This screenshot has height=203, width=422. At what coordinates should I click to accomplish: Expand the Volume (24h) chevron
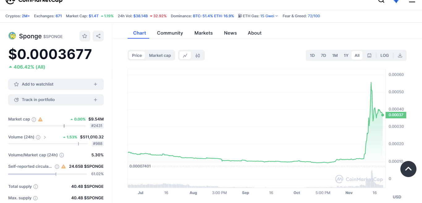45,137
